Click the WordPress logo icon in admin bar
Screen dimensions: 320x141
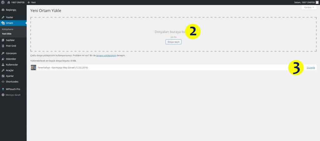(2, 2)
